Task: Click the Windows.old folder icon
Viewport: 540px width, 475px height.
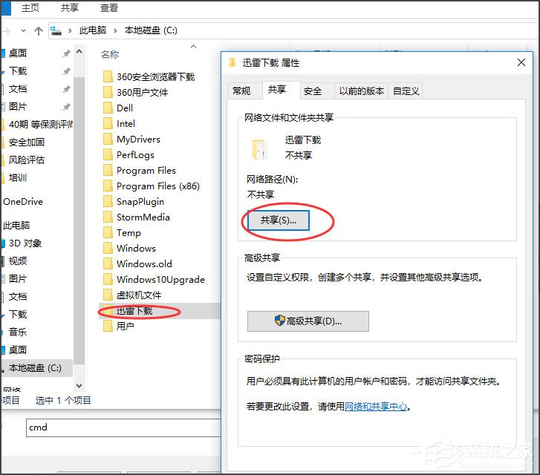Action: [x=108, y=263]
